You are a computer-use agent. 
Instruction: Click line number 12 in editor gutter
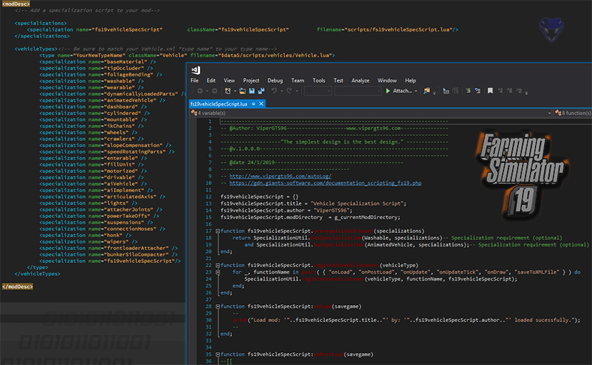tap(209, 196)
